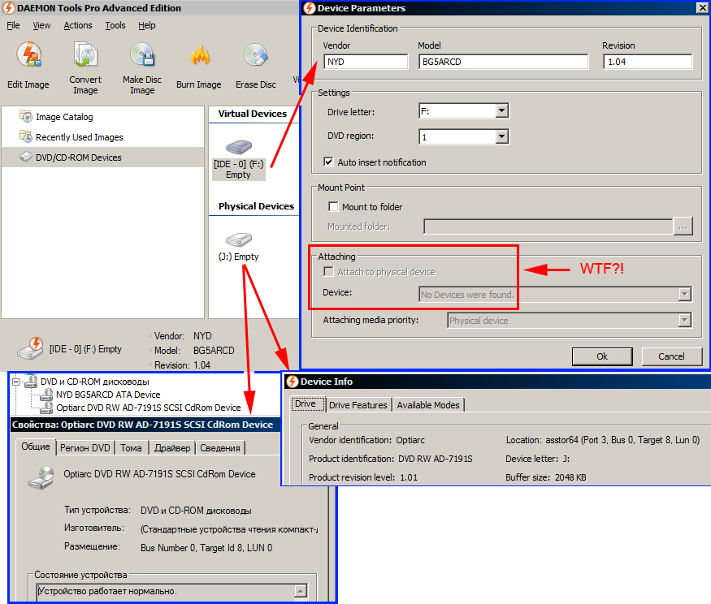Open the Drive letter dropdown
711x604 pixels.
(501, 111)
